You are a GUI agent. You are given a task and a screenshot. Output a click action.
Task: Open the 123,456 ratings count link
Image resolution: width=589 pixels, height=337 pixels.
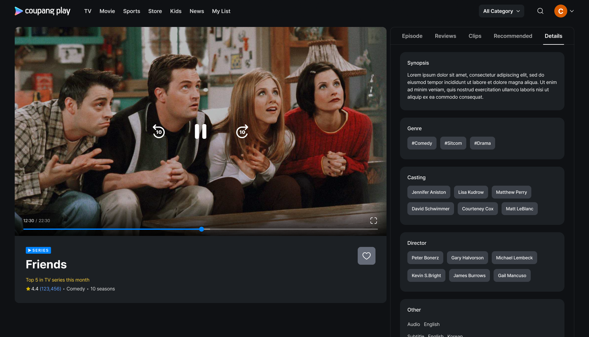pyautogui.click(x=50, y=289)
